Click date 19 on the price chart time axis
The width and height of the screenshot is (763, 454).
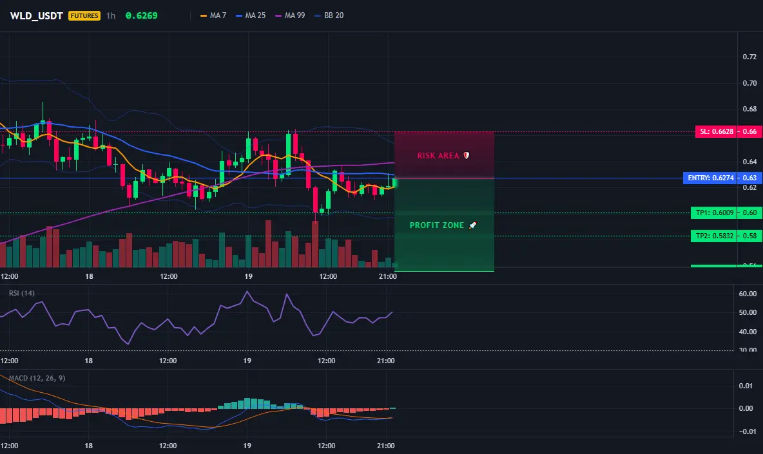(248, 276)
